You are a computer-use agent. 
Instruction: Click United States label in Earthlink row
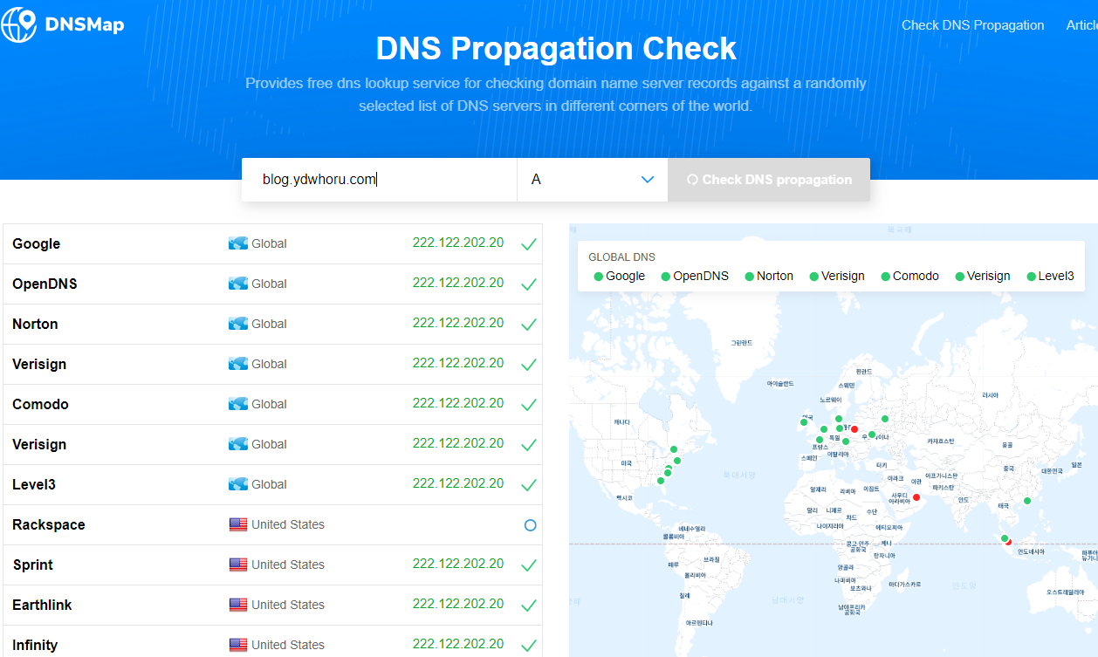point(288,605)
